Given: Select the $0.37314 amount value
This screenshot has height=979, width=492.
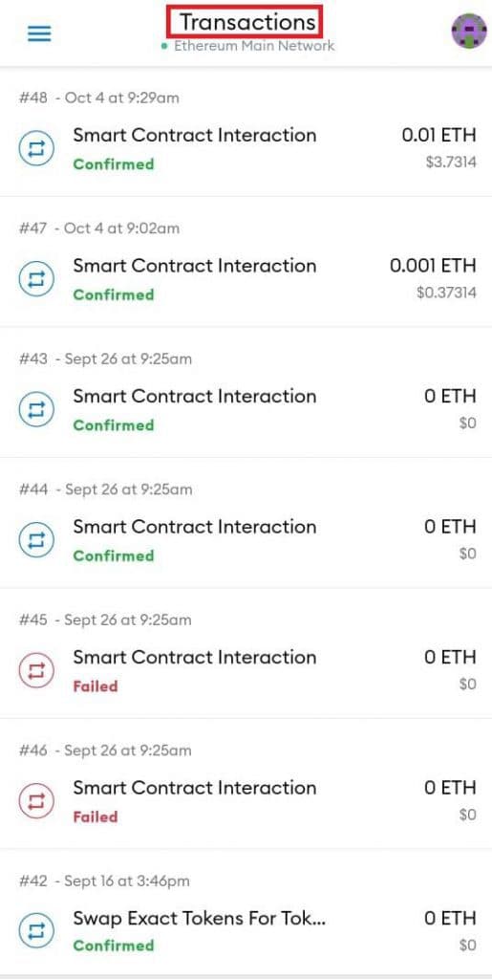Looking at the screenshot, I should point(446,293).
